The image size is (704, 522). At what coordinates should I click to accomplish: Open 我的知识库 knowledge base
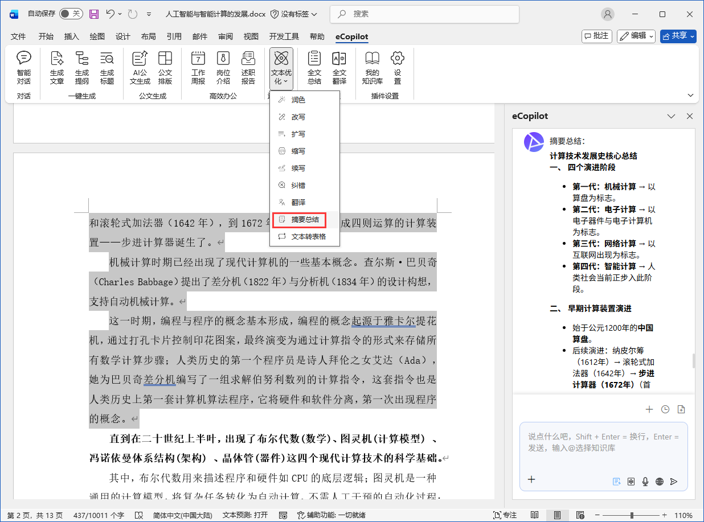tap(372, 68)
